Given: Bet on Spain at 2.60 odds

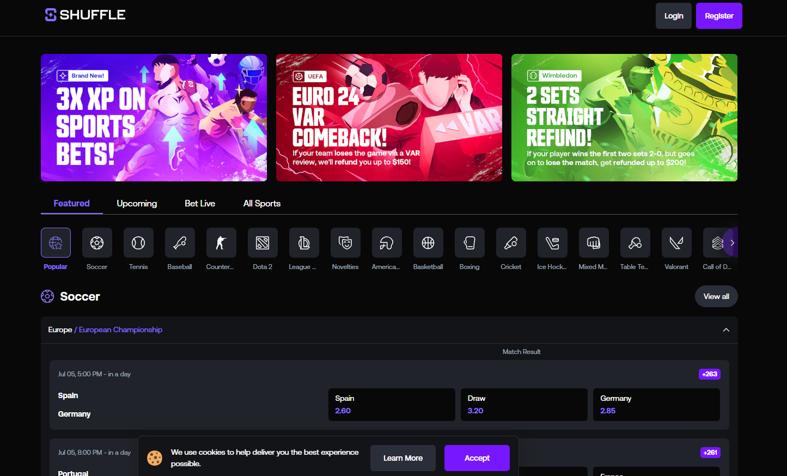Looking at the screenshot, I should click(x=392, y=405).
